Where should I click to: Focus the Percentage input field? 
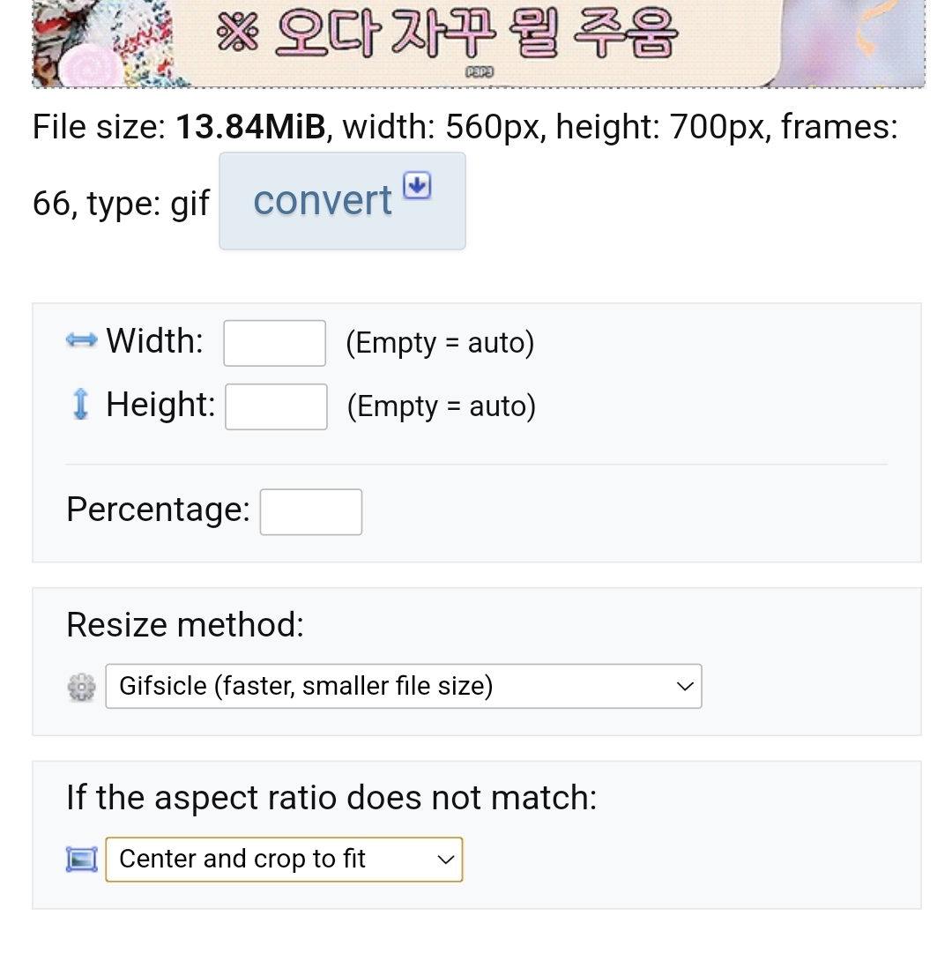click(x=311, y=512)
